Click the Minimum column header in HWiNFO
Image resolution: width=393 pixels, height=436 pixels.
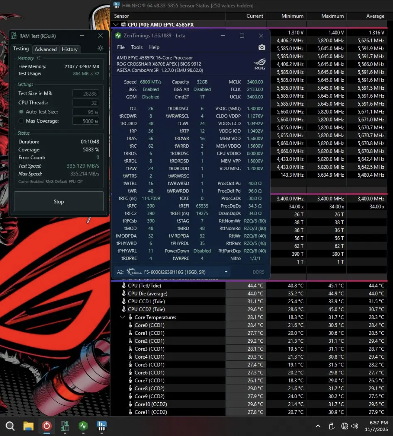pyautogui.click(x=286, y=16)
